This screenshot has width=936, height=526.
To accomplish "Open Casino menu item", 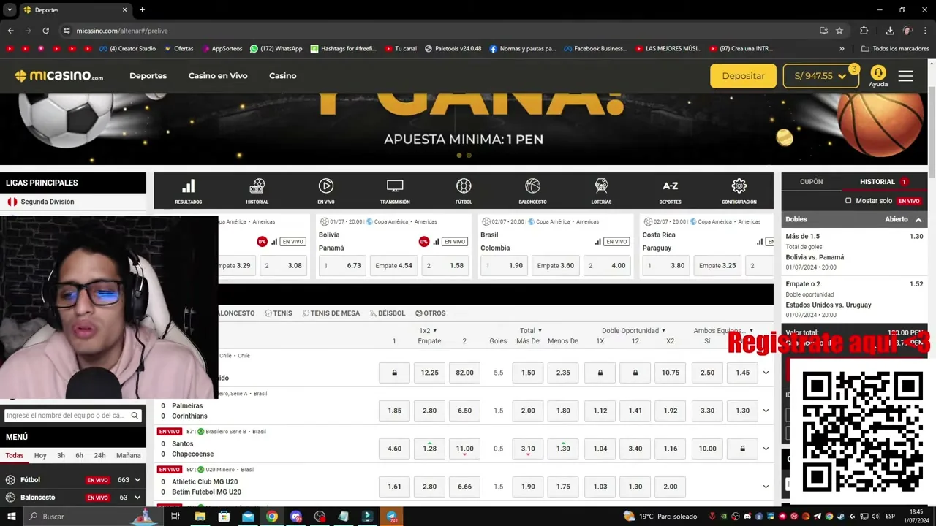I will (x=282, y=76).
